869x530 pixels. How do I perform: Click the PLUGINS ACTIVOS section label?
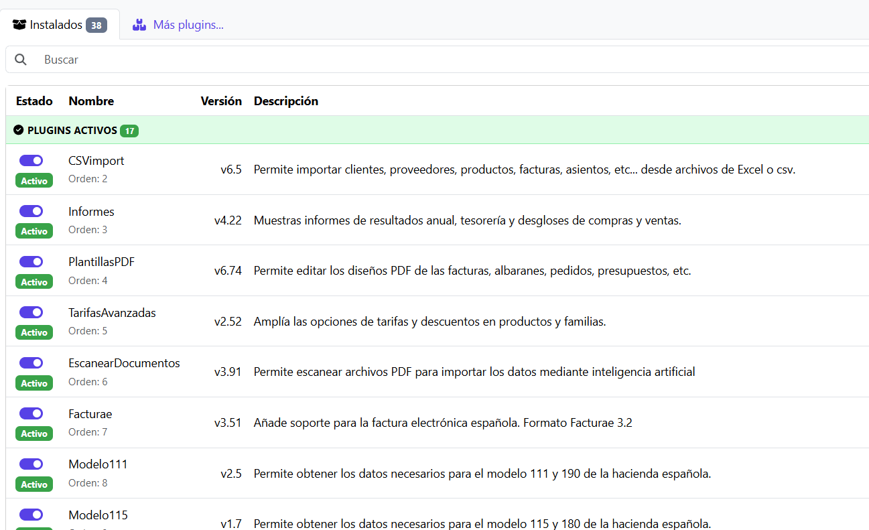(72, 131)
